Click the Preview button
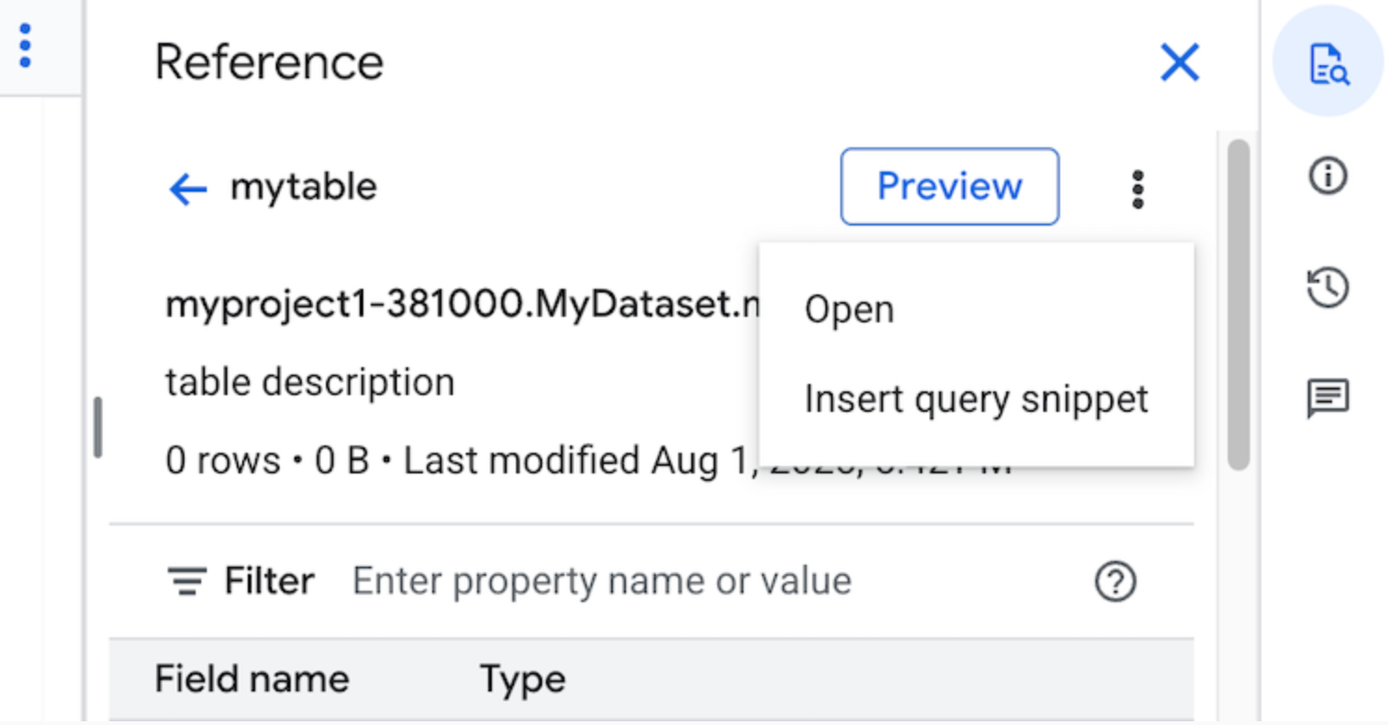Viewport: 1388px width, 725px height. click(948, 186)
